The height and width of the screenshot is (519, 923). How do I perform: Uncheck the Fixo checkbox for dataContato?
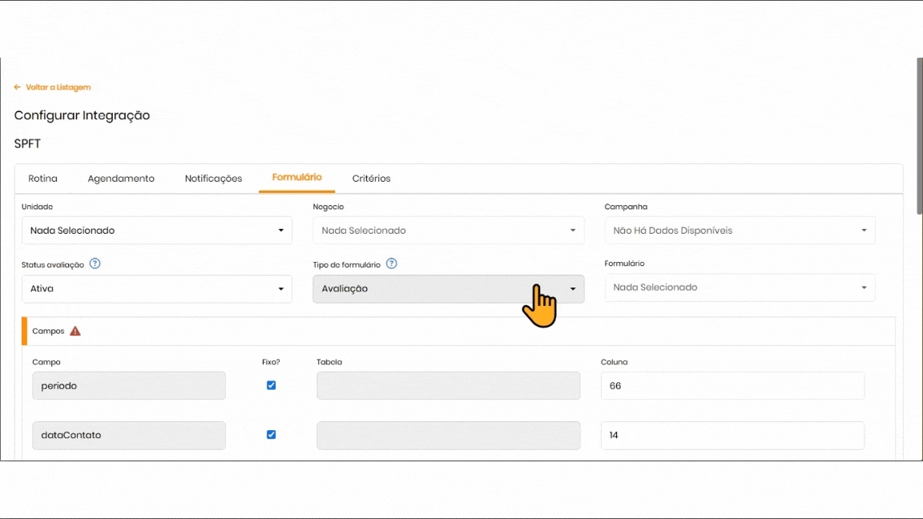[271, 435]
